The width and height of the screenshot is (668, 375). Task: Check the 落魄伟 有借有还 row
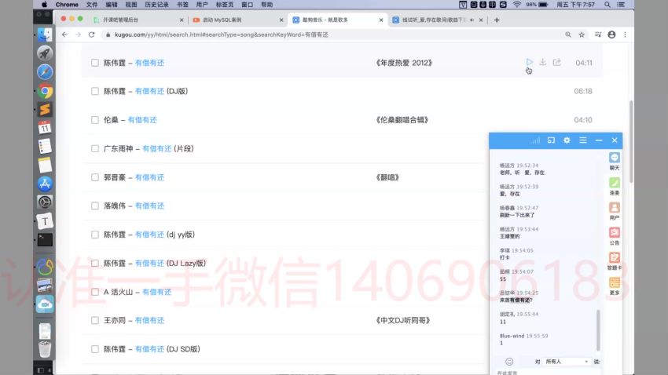(x=95, y=206)
